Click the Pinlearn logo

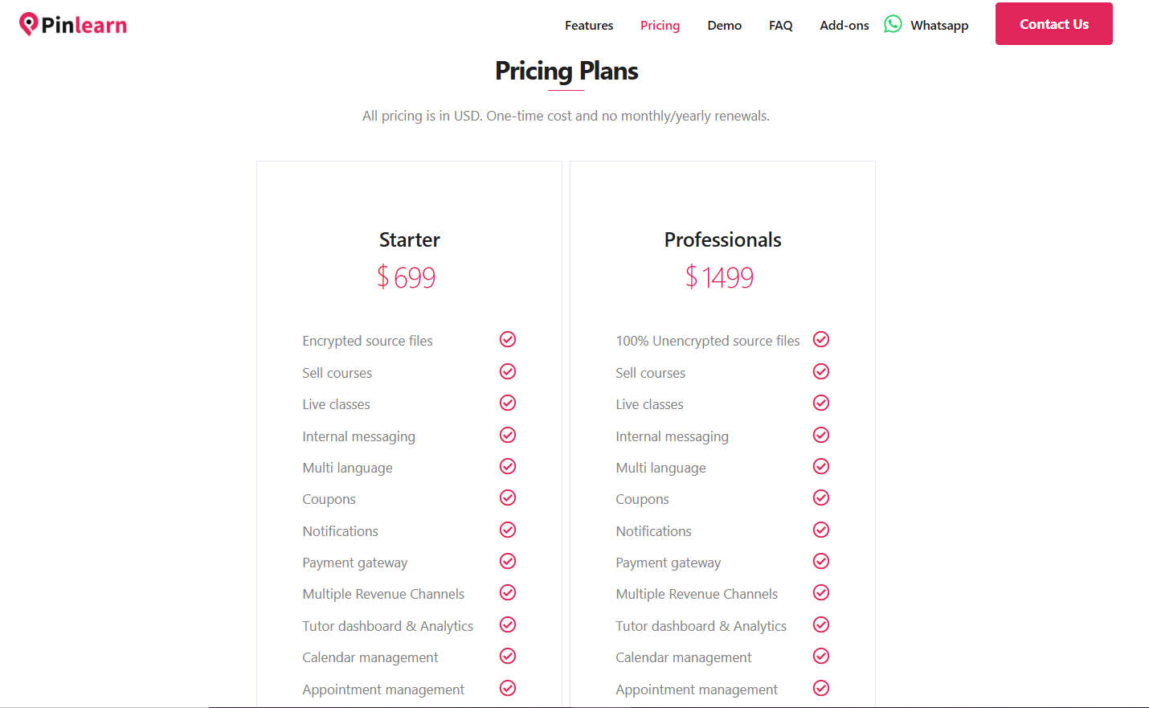click(x=72, y=24)
